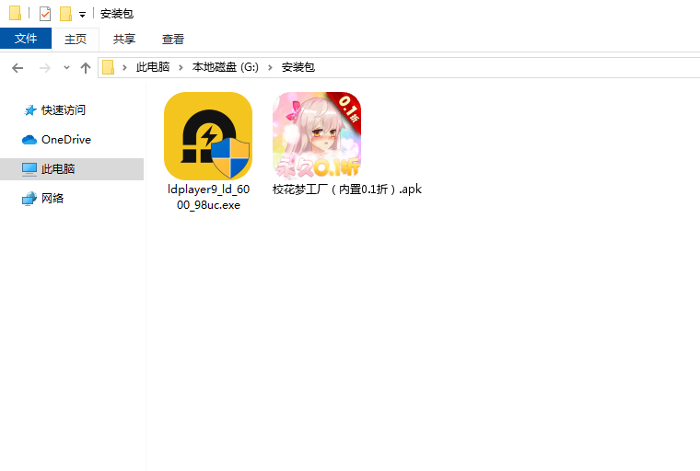Click the forward navigation arrow
Image resolution: width=700 pixels, height=471 pixels.
click(x=44, y=68)
